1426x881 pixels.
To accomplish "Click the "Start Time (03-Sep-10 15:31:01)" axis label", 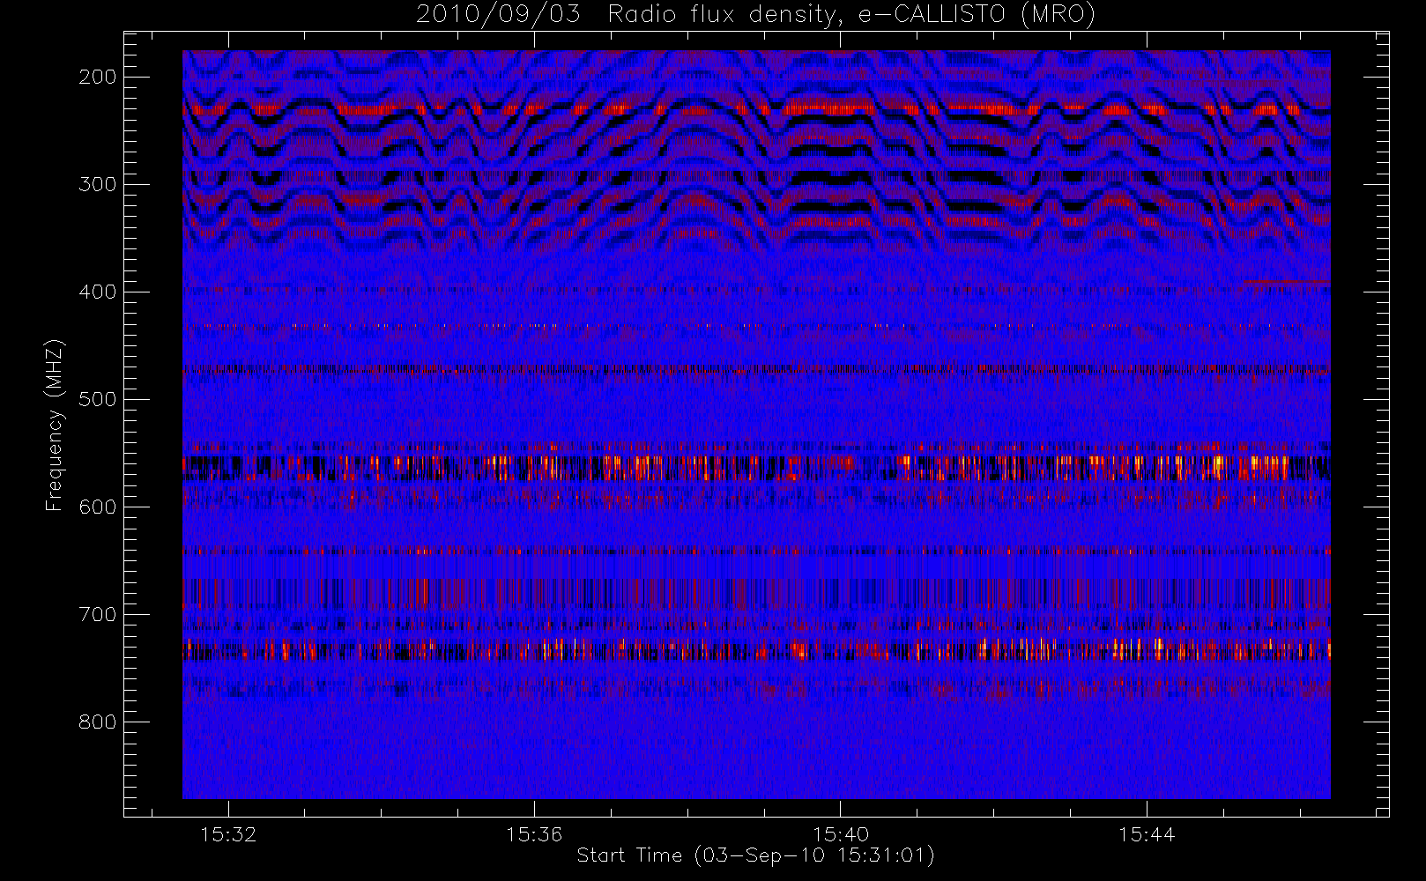I will [x=755, y=855].
